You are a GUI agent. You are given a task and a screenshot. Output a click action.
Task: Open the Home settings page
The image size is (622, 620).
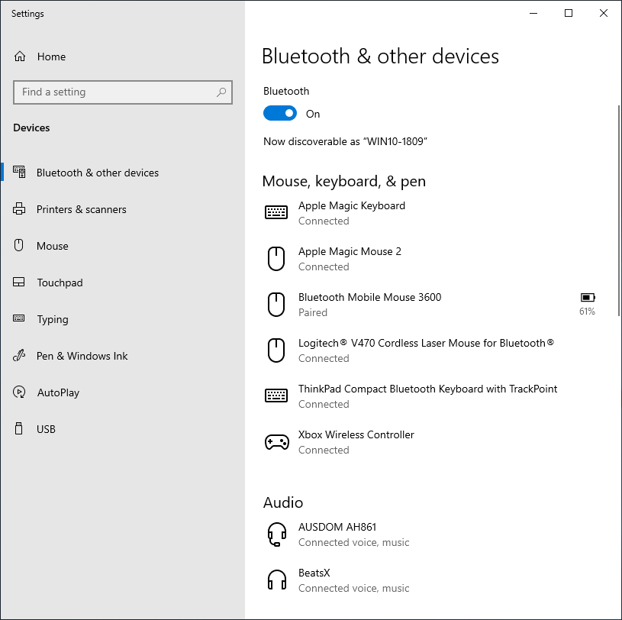tap(51, 57)
